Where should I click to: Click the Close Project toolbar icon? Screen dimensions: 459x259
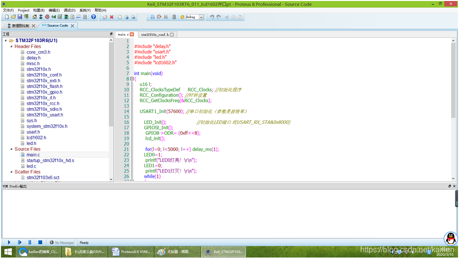[x=26, y=17]
